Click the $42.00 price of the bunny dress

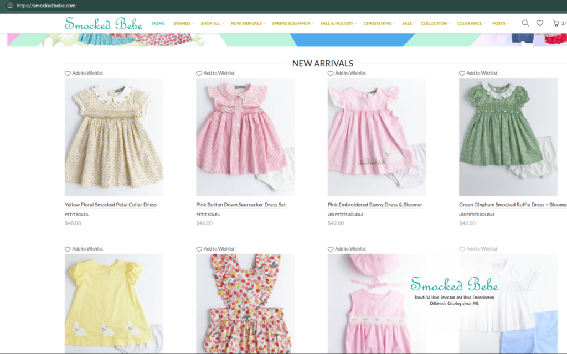pyautogui.click(x=336, y=223)
